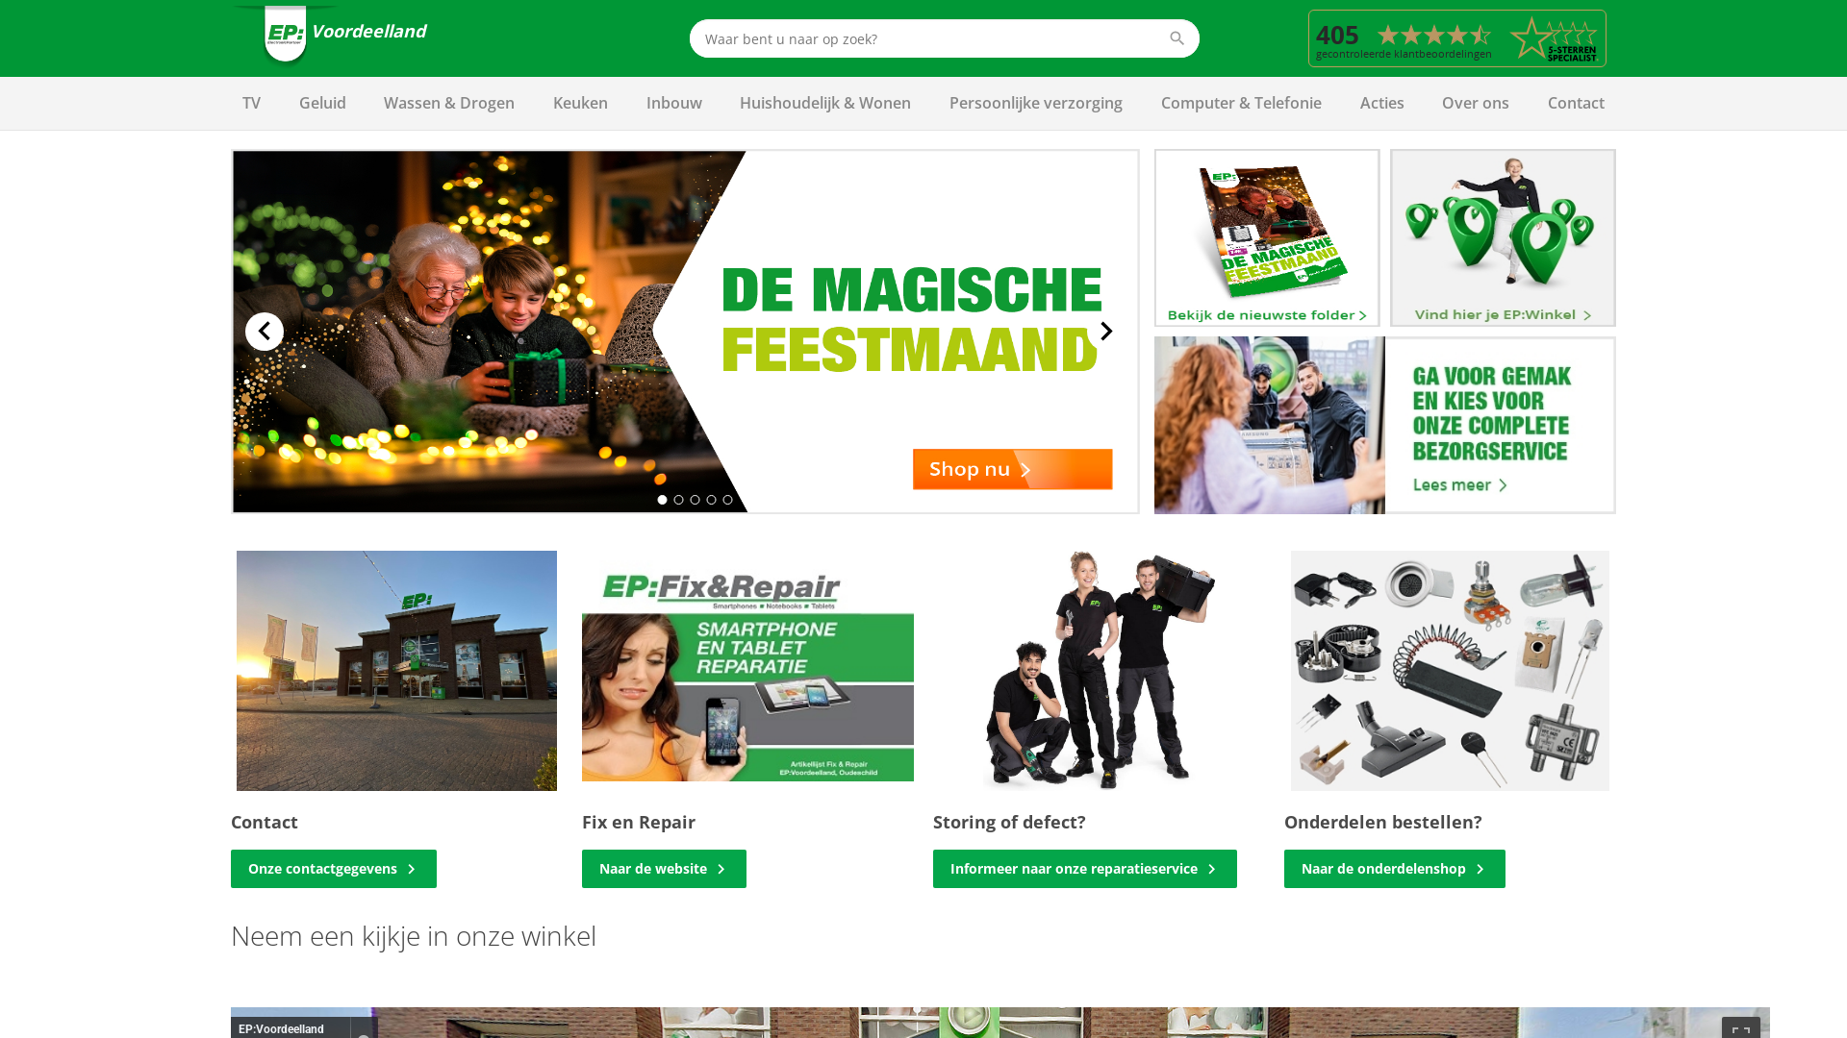Click the search magnifier icon
The image size is (1847, 1038).
click(x=1177, y=38)
